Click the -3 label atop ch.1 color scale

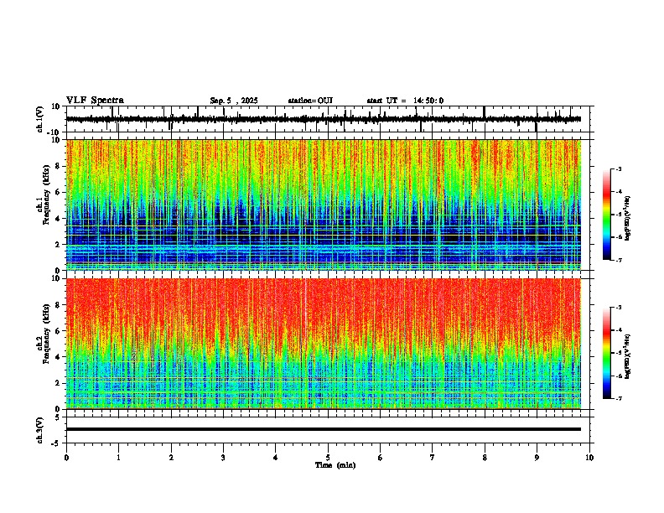(618, 168)
